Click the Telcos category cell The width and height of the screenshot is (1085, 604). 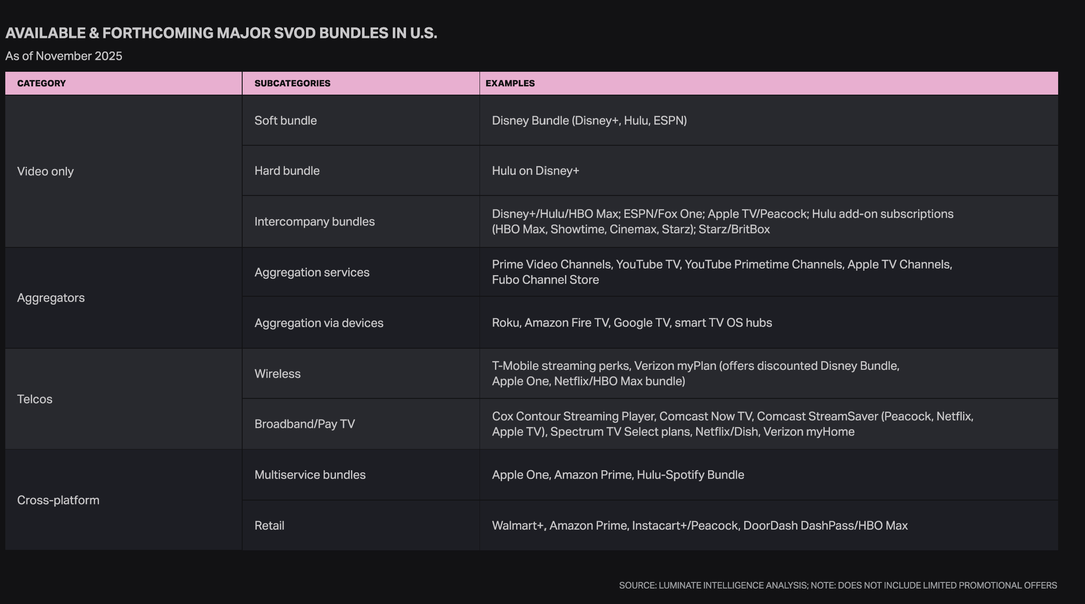point(35,399)
